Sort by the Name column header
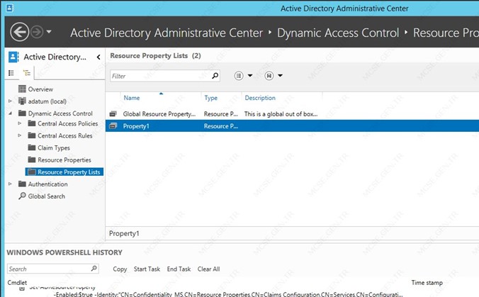The image size is (479, 297). (132, 98)
